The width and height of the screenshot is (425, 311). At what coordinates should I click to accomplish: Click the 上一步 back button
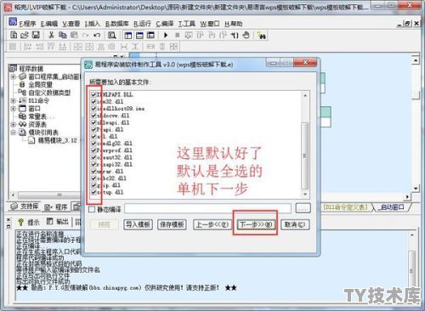pos(212,224)
